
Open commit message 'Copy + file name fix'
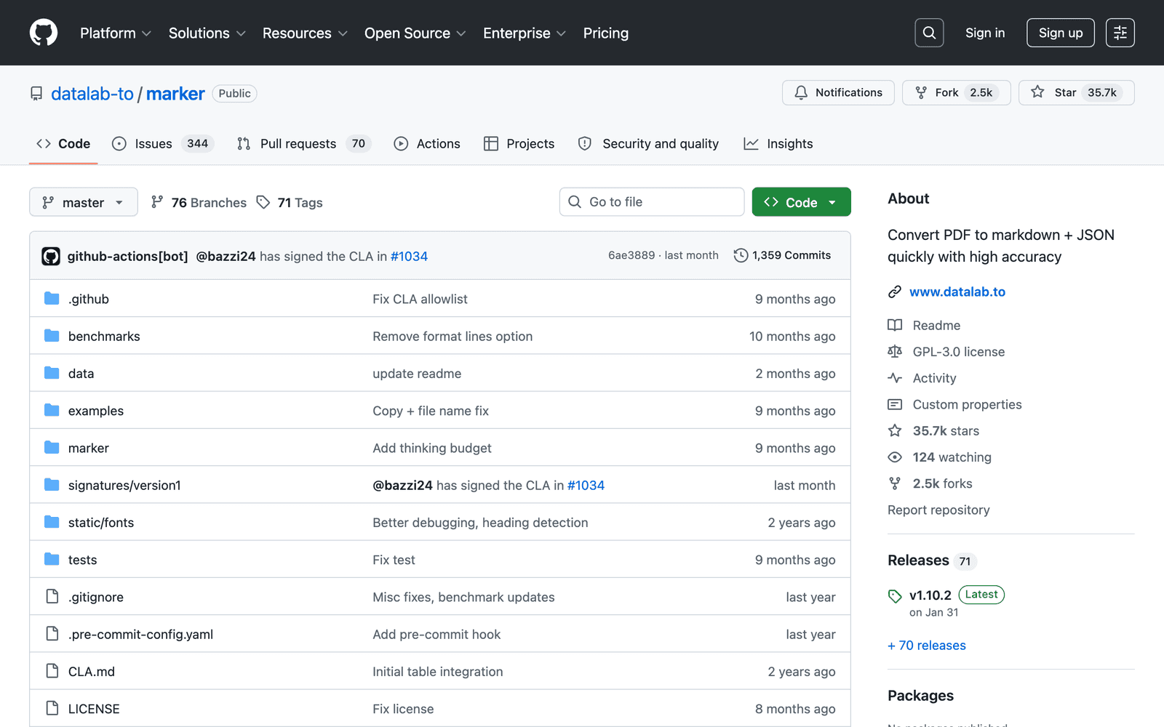click(x=431, y=411)
